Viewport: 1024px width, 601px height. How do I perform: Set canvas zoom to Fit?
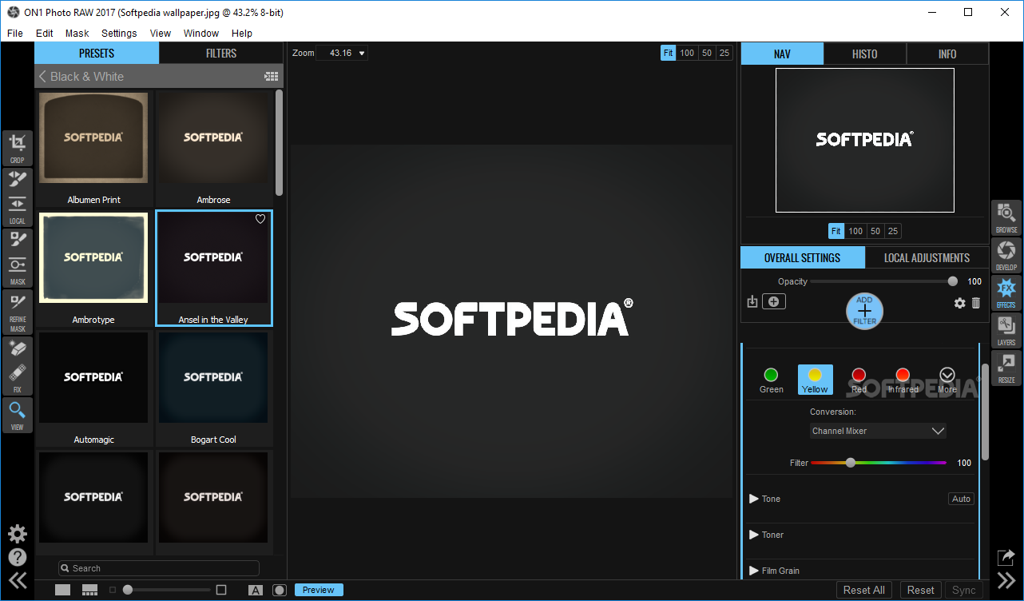(x=669, y=53)
